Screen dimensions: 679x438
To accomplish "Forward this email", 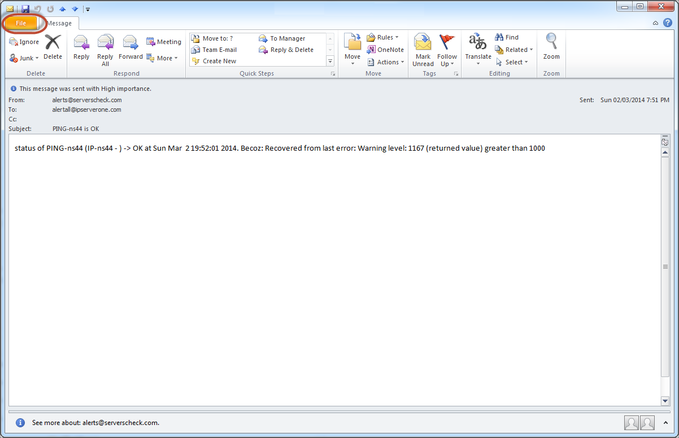I will pyautogui.click(x=130, y=47).
